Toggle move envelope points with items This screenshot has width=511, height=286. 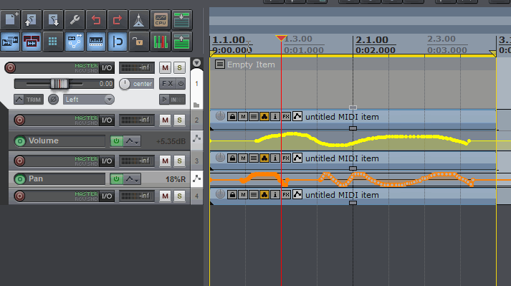pos(75,42)
